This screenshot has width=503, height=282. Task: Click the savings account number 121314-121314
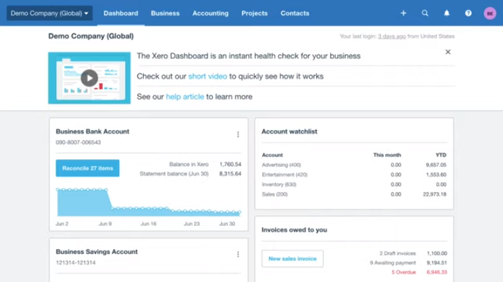pos(75,262)
